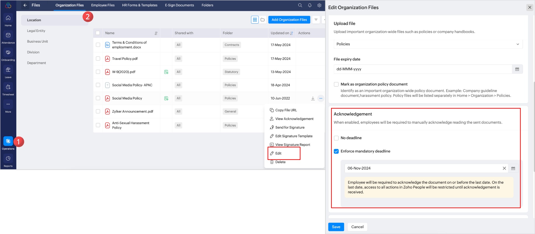This screenshot has height=234, width=535.
Task: Open the Attendance module
Action: tap(8, 38)
